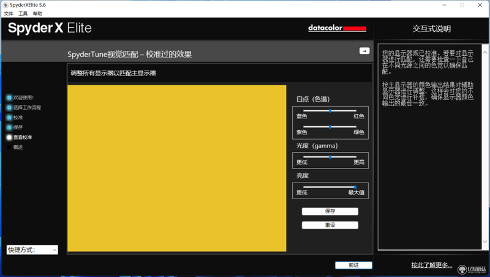Click the SpyderXElite title bar app icon
490x277 pixels.
tap(6, 5)
